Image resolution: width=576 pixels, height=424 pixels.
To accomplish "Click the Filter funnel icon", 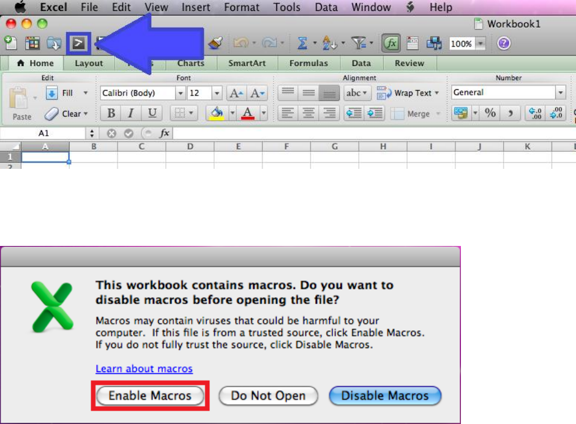I will pos(359,43).
